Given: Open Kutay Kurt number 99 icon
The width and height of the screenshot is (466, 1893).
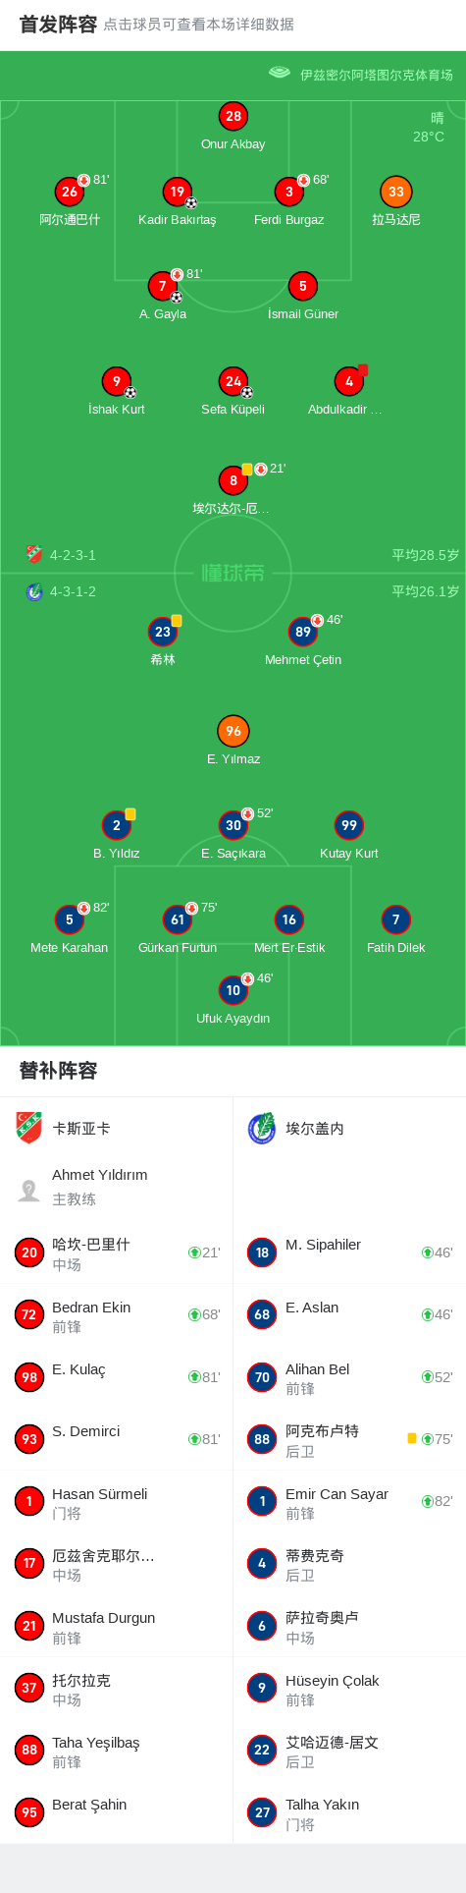Looking at the screenshot, I should coord(349,825).
